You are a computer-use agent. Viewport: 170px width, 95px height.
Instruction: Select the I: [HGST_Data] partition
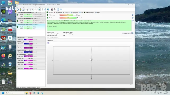pos(31,63)
